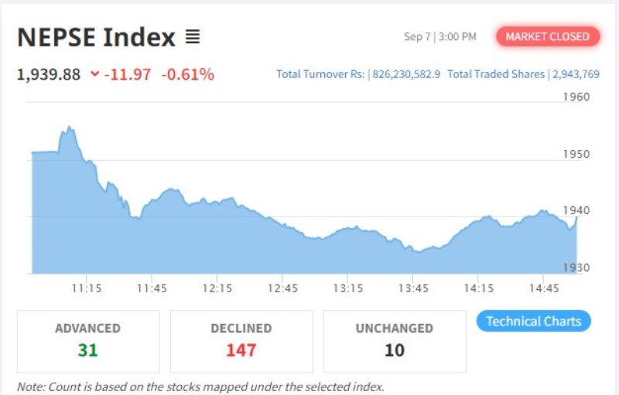Open the index list menu icon
Screen dimensions: 619x395
coord(193,37)
